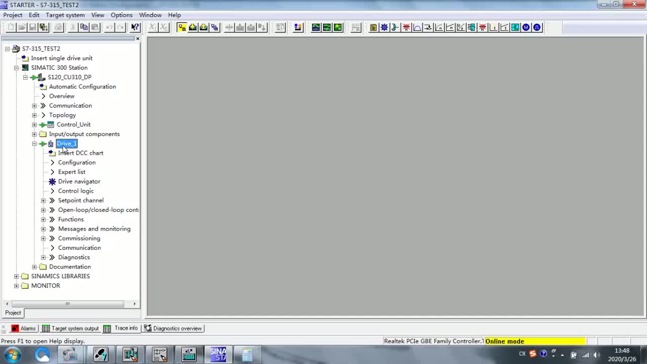Expand the Topology tree node
This screenshot has width=647, height=364.
34,115
